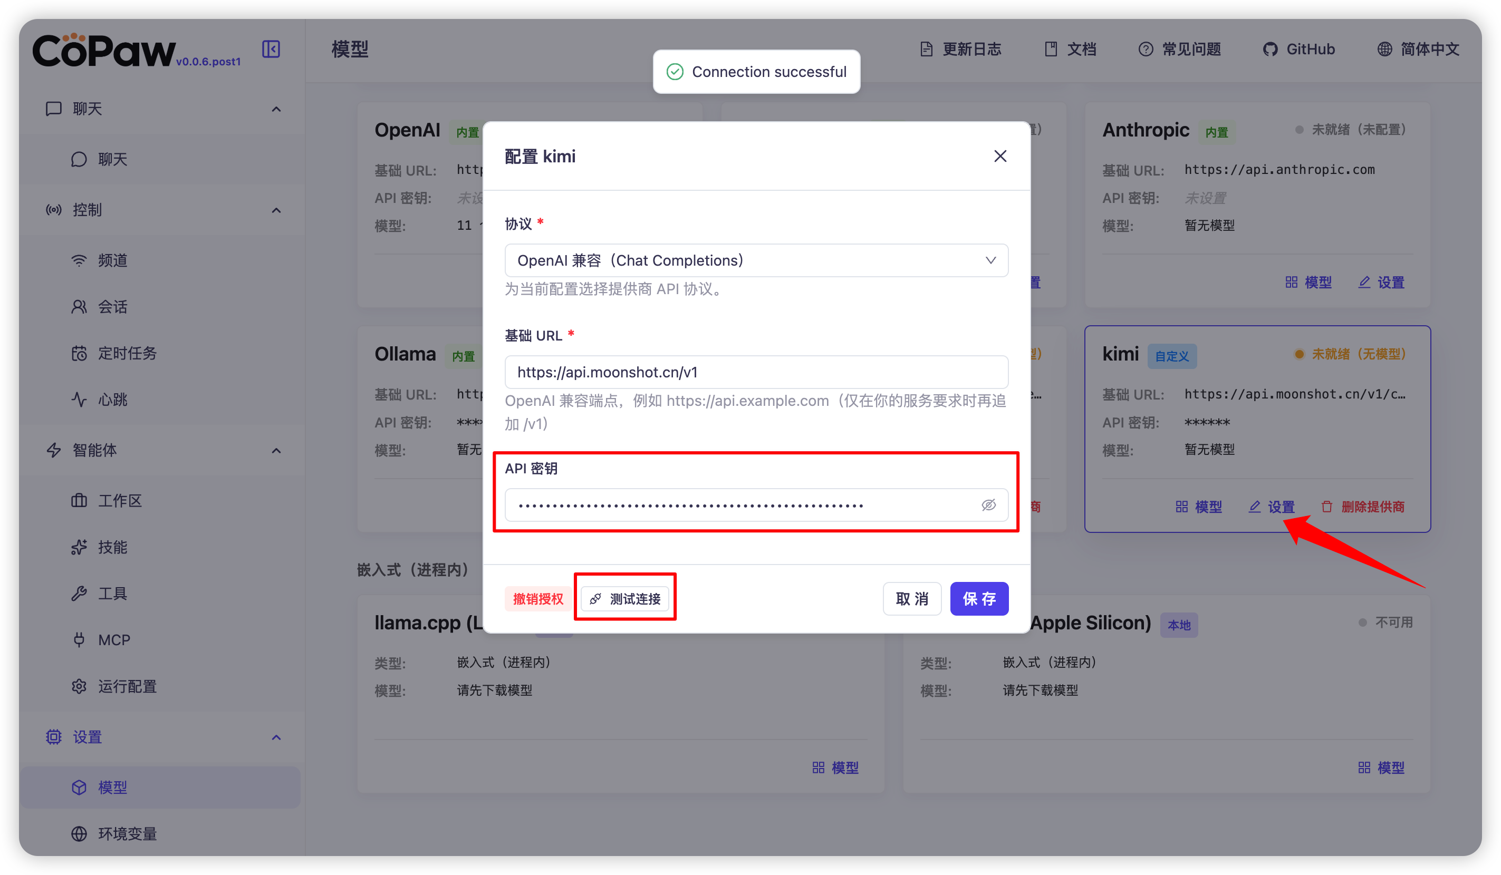Switch language via 简体中文 globe

pos(1418,49)
